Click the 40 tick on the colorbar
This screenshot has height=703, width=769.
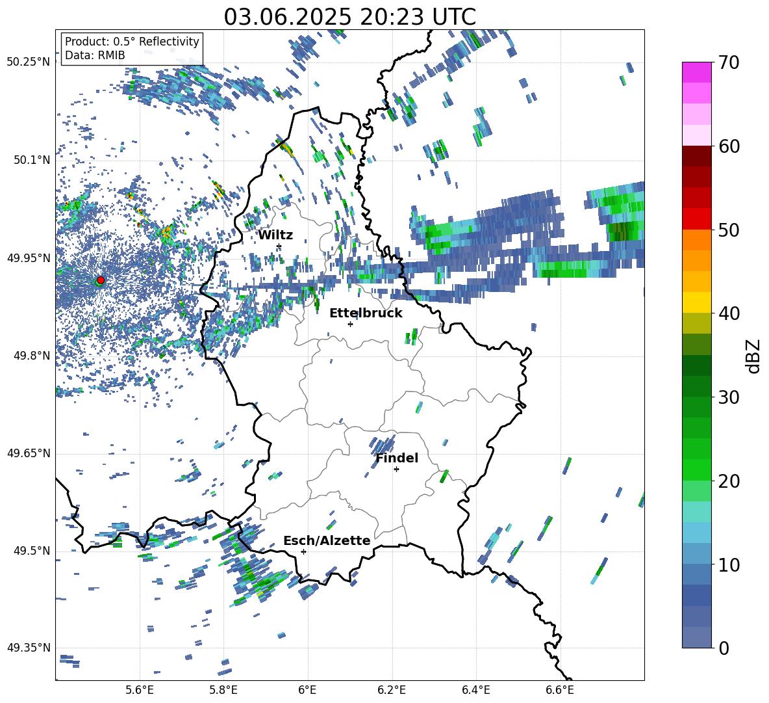729,313
